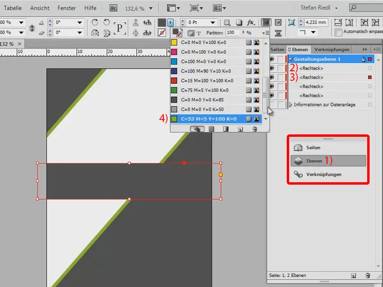The height and width of the screenshot is (287, 383).
Task: Open stroke weight 0 Pt dropdown
Action: tap(213, 22)
